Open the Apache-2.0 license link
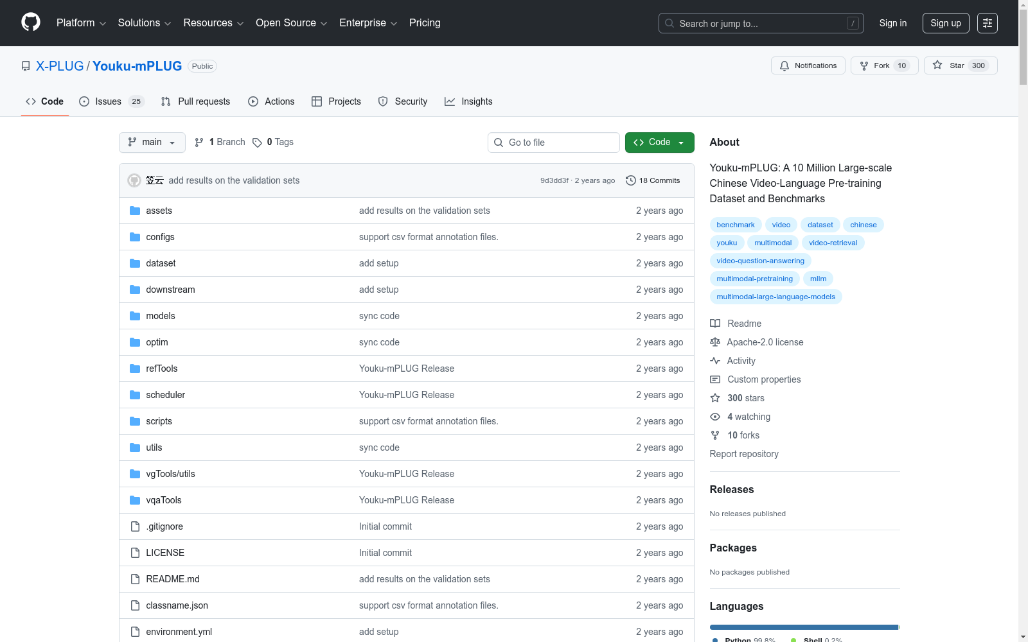The image size is (1028, 642). coord(757,342)
